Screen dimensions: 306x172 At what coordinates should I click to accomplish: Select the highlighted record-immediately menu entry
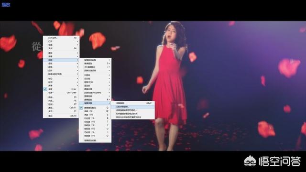pyautogui.click(x=133, y=107)
